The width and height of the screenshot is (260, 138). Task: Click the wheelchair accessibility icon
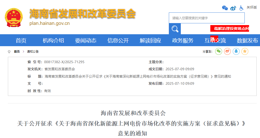(241, 8)
